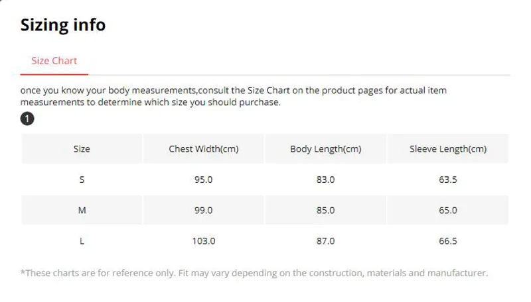Click the Sleeve Length(cm) column header
Viewport: 531px width, 302px height.
pyautogui.click(x=447, y=149)
